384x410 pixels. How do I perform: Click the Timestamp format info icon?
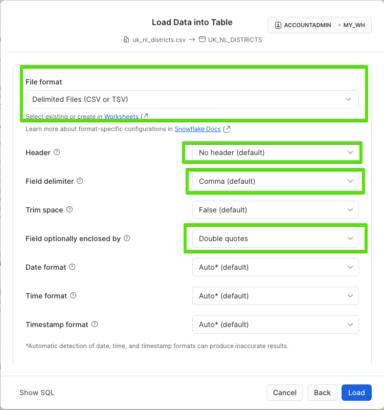click(95, 325)
